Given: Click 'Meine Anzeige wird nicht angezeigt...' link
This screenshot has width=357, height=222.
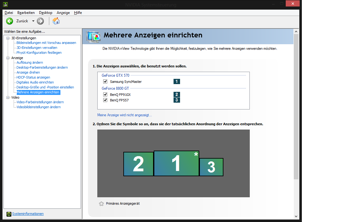Looking at the screenshot, I should tap(125, 115).
